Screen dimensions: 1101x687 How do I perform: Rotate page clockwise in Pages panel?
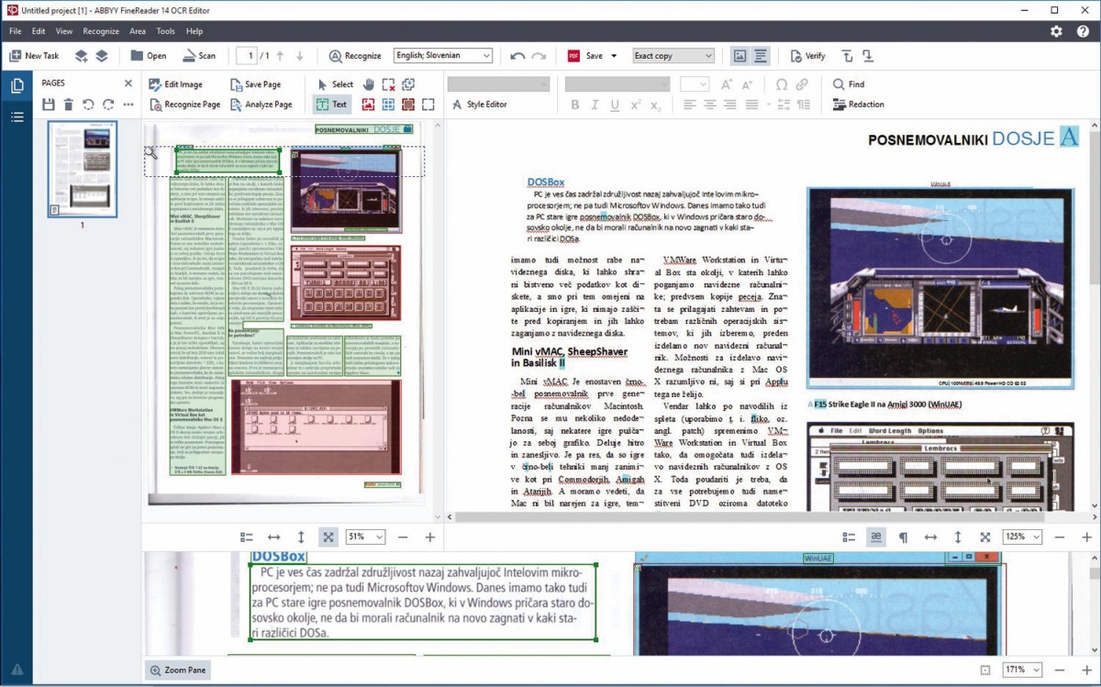108,105
